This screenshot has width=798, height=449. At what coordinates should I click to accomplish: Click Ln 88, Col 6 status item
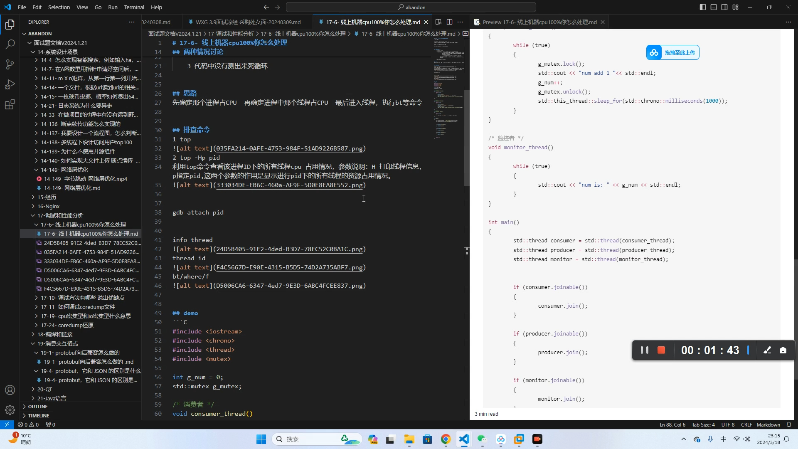tap(672, 424)
